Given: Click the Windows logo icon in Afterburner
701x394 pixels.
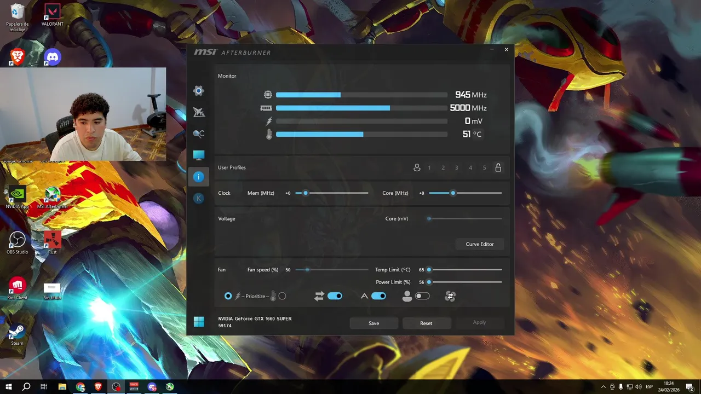Looking at the screenshot, I should (x=199, y=322).
